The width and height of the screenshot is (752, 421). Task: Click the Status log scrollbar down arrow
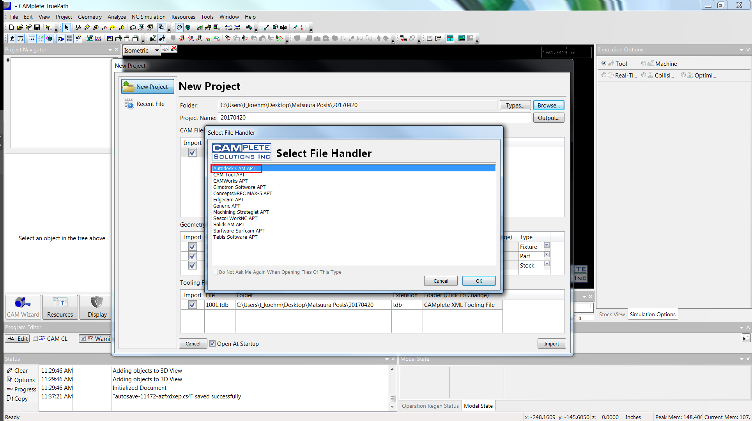(392, 407)
